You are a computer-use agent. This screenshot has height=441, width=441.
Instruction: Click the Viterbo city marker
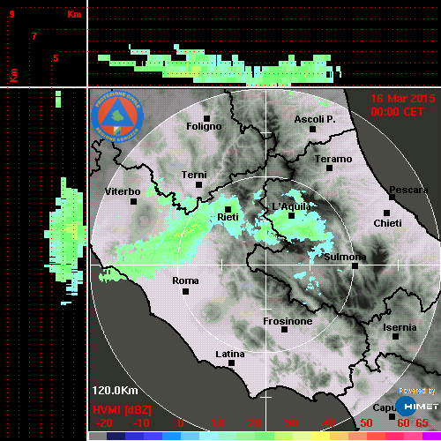click(x=133, y=202)
